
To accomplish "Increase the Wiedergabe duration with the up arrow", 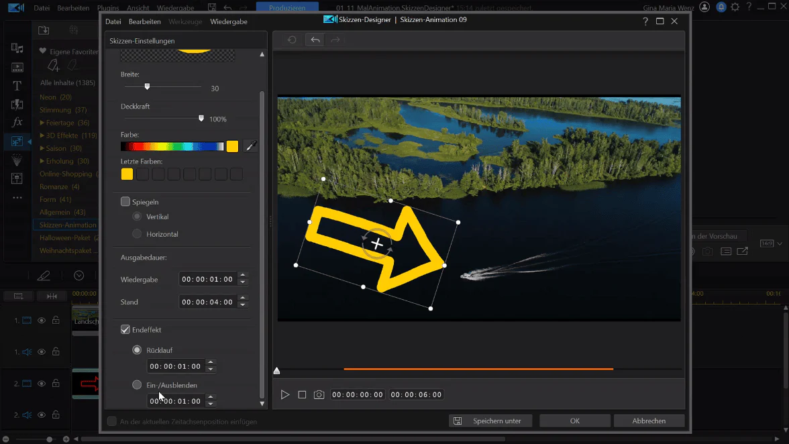I will (x=243, y=276).
